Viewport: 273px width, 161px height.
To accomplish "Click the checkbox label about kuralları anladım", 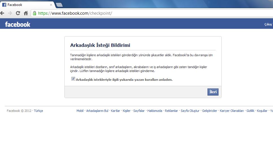I will coord(124,80).
